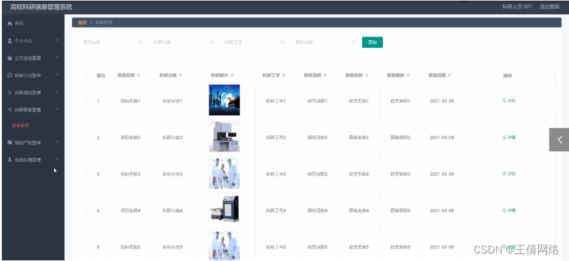Expand 信息反馈管理 menu chevron
Viewport: 569px width, 261px height.
57,159
